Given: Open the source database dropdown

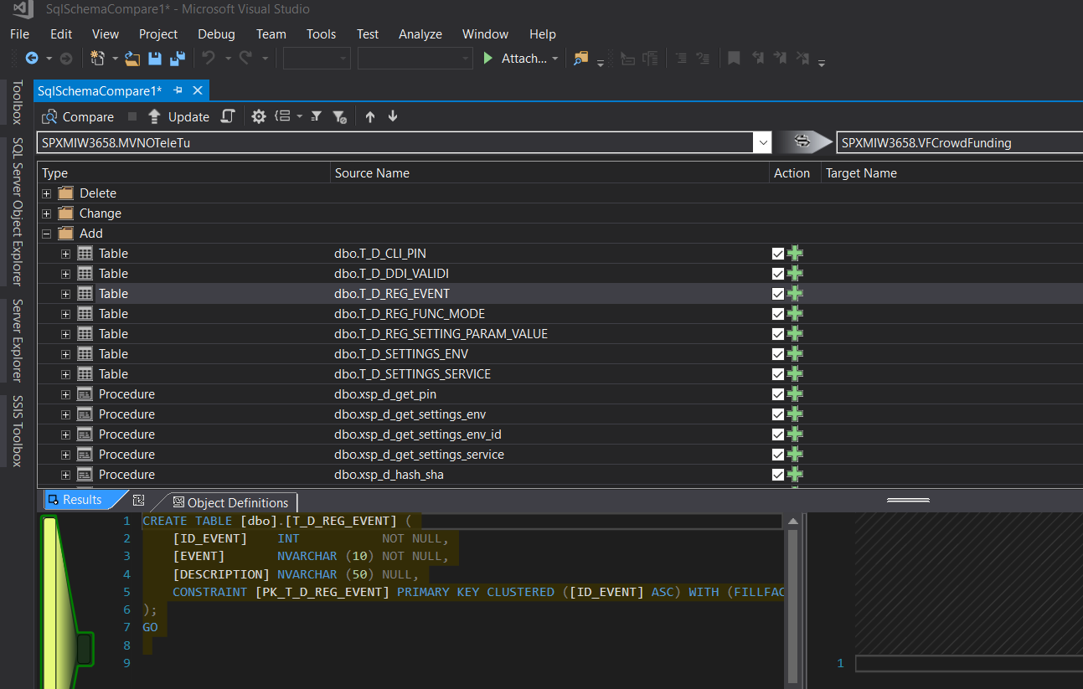Looking at the screenshot, I should (x=762, y=143).
